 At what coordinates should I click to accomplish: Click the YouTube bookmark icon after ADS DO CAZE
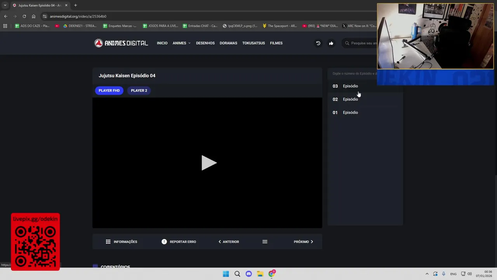pyautogui.click(x=57, y=26)
